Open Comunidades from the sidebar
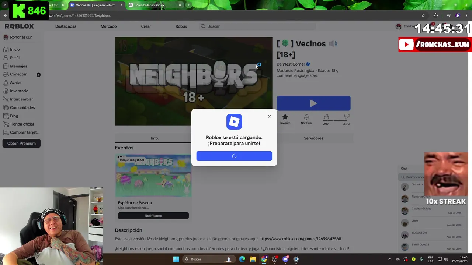This screenshot has height=265, width=472. [x=19, y=107]
